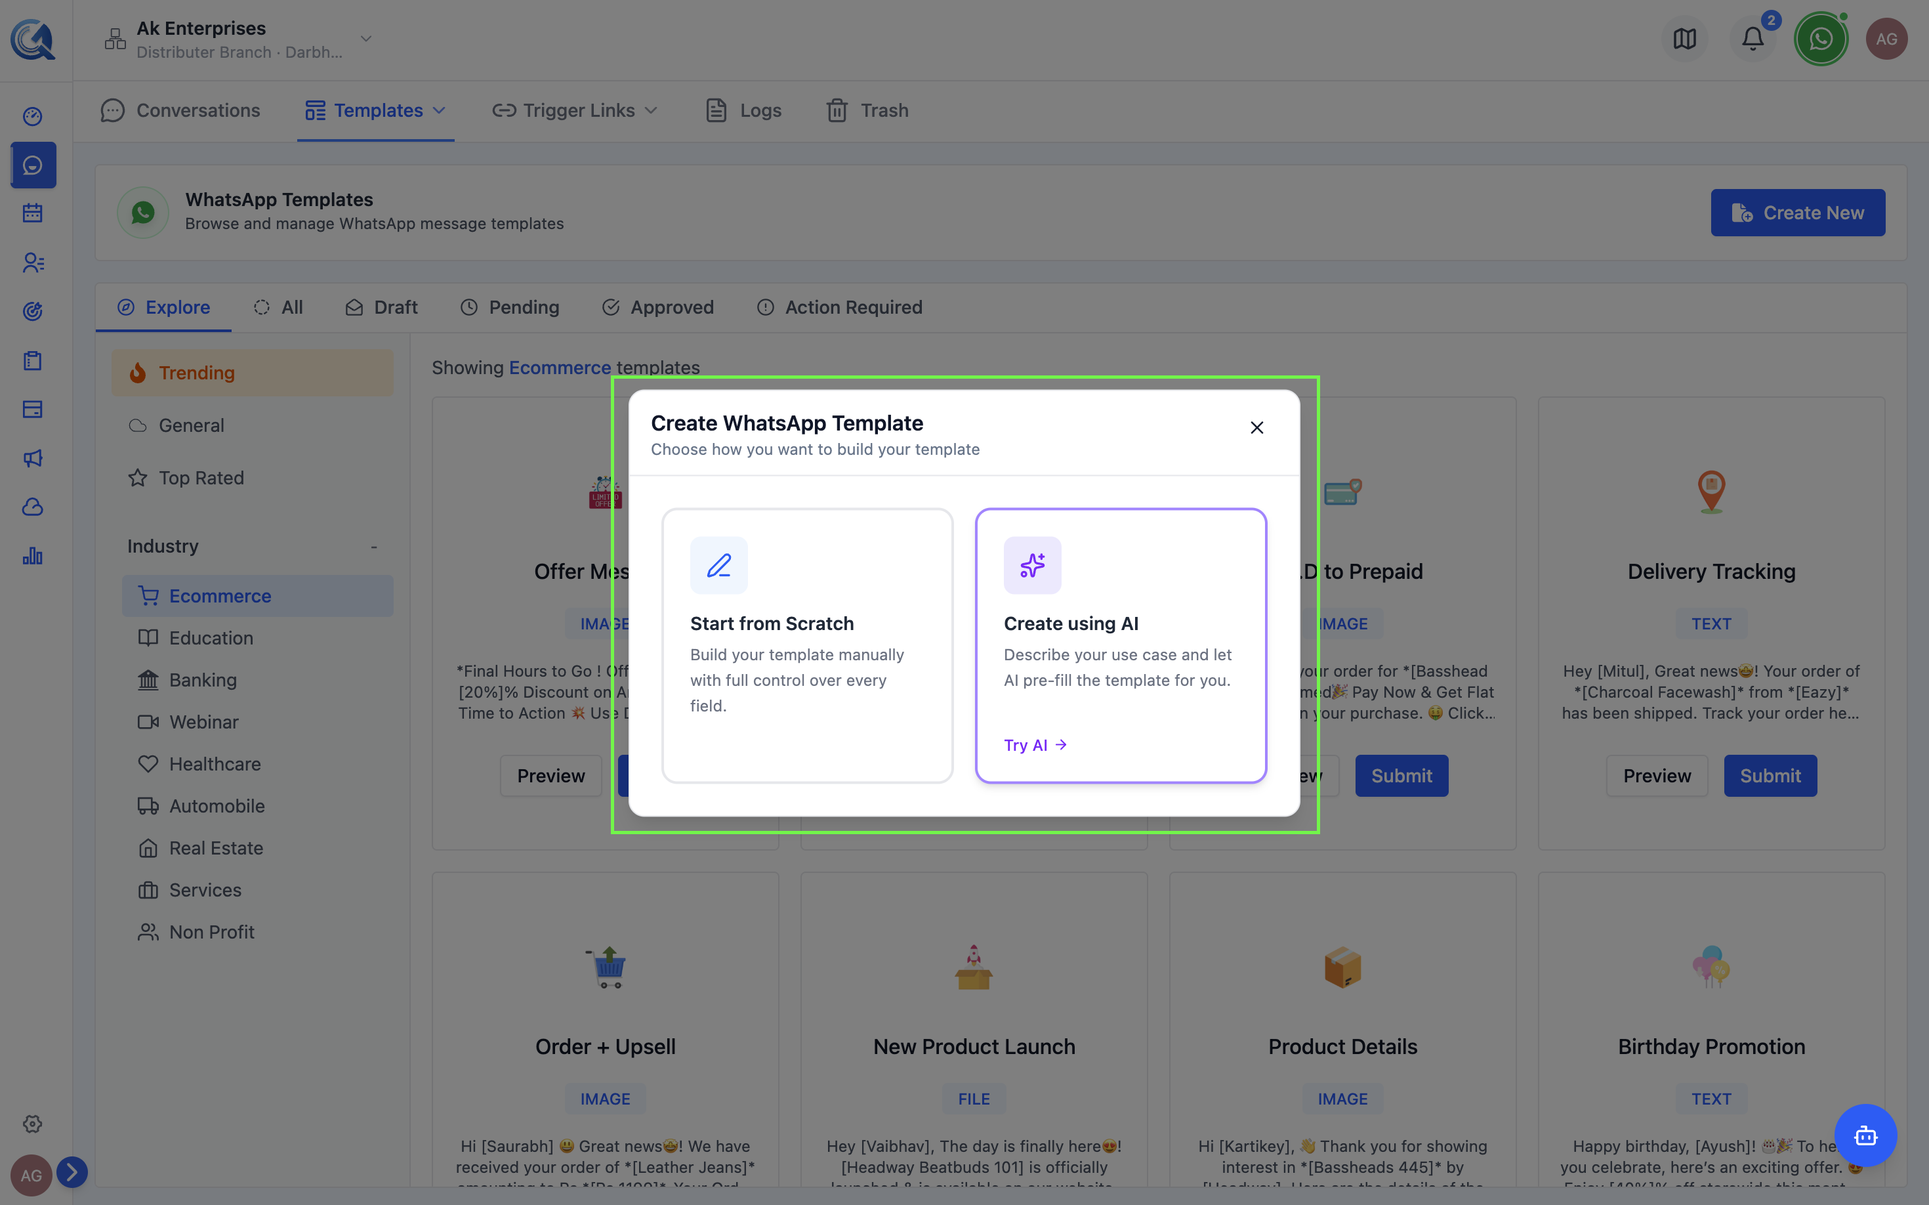This screenshot has width=1929, height=1205.
Task: Expand the sidebar with the arrow button
Action: tap(73, 1172)
